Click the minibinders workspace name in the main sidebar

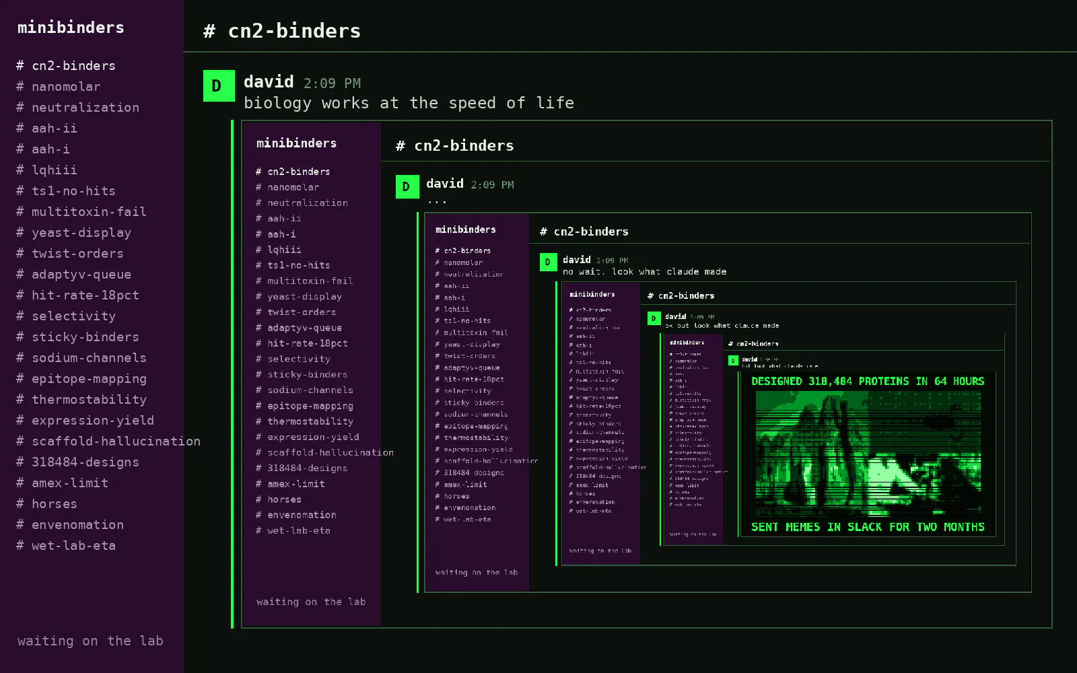point(71,28)
